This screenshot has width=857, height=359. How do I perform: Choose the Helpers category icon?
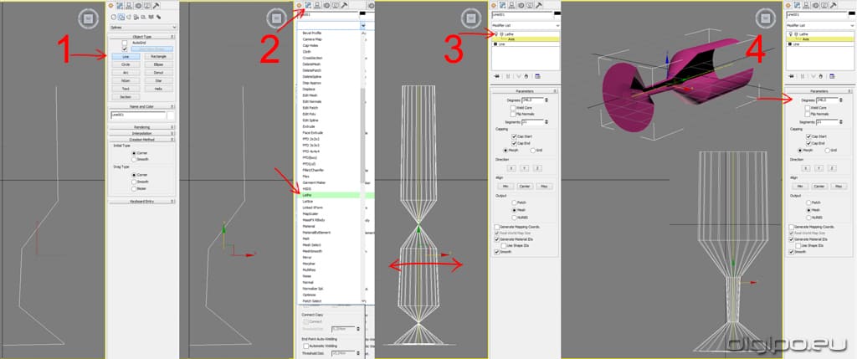(x=144, y=17)
